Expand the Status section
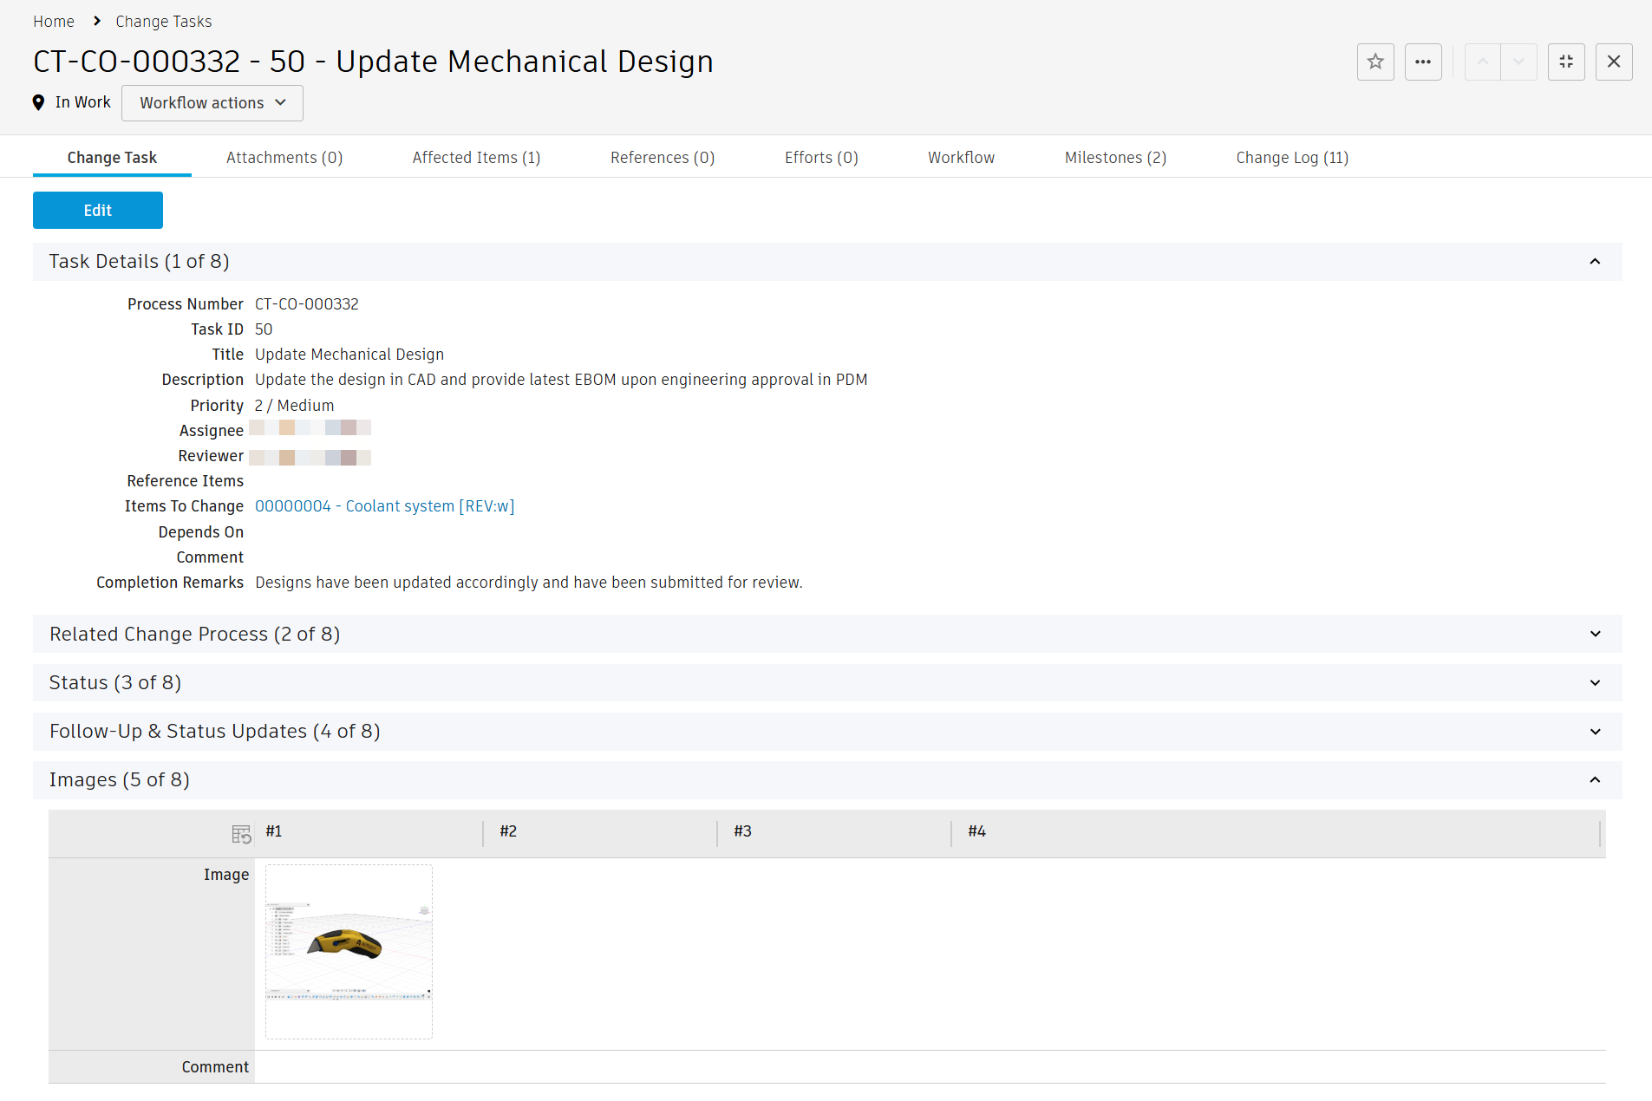 pos(1595,683)
